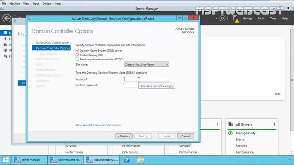
Task: Click the refresh icon in Server Manager header
Action: (x=222, y=18)
